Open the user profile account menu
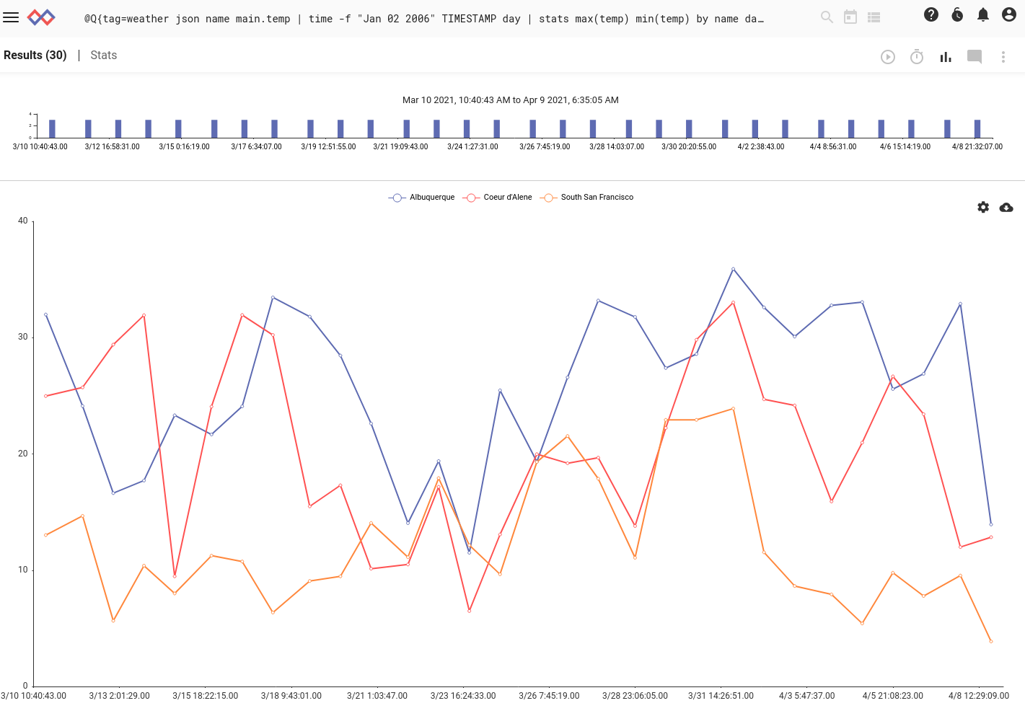 1008,14
